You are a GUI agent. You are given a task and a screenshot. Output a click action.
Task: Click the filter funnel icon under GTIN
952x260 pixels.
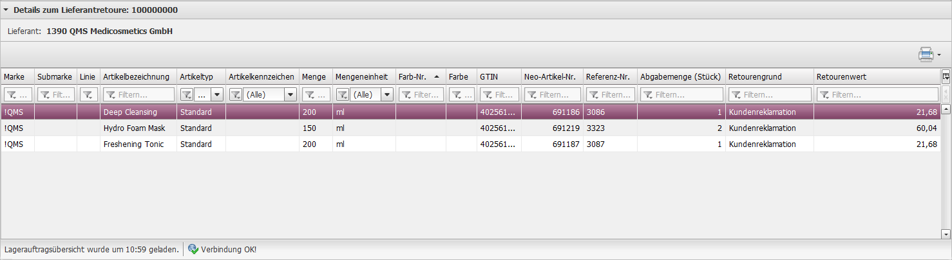488,94
